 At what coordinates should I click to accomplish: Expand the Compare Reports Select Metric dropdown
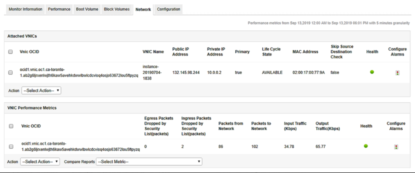click(149, 162)
